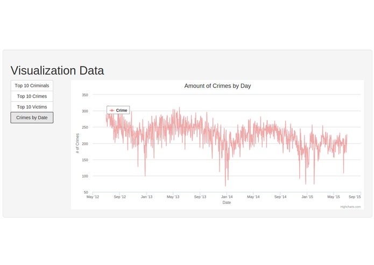Click the 100 y-axis value
This screenshot has width=374, height=265.
click(85, 176)
